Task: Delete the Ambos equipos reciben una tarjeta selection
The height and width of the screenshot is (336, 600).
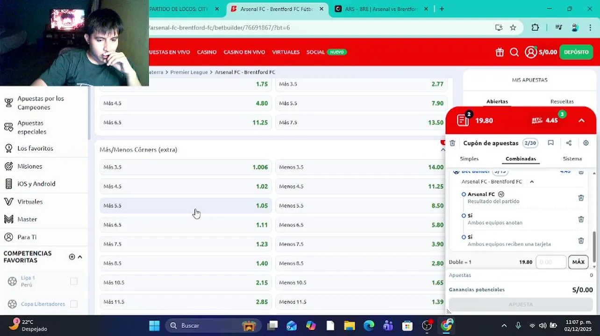Action: click(x=581, y=241)
